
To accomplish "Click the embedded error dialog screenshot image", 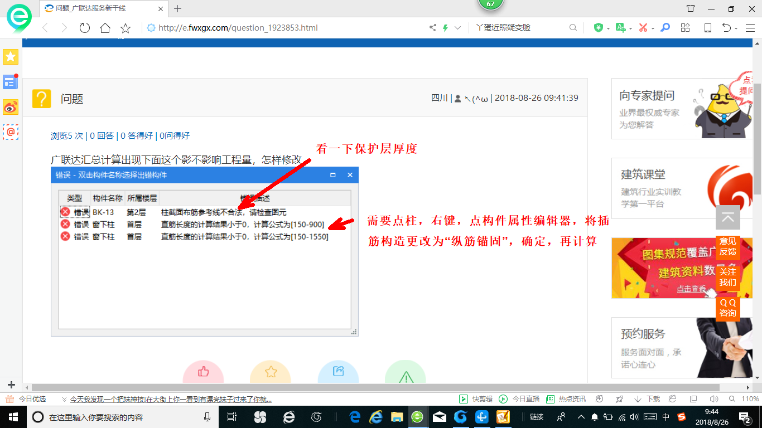I will click(x=205, y=251).
